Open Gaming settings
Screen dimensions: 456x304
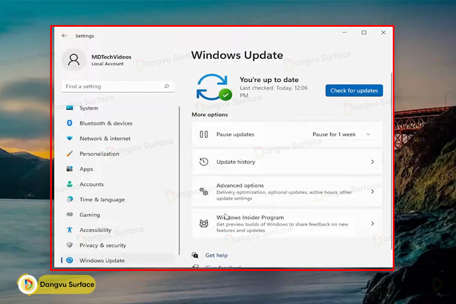point(118,214)
